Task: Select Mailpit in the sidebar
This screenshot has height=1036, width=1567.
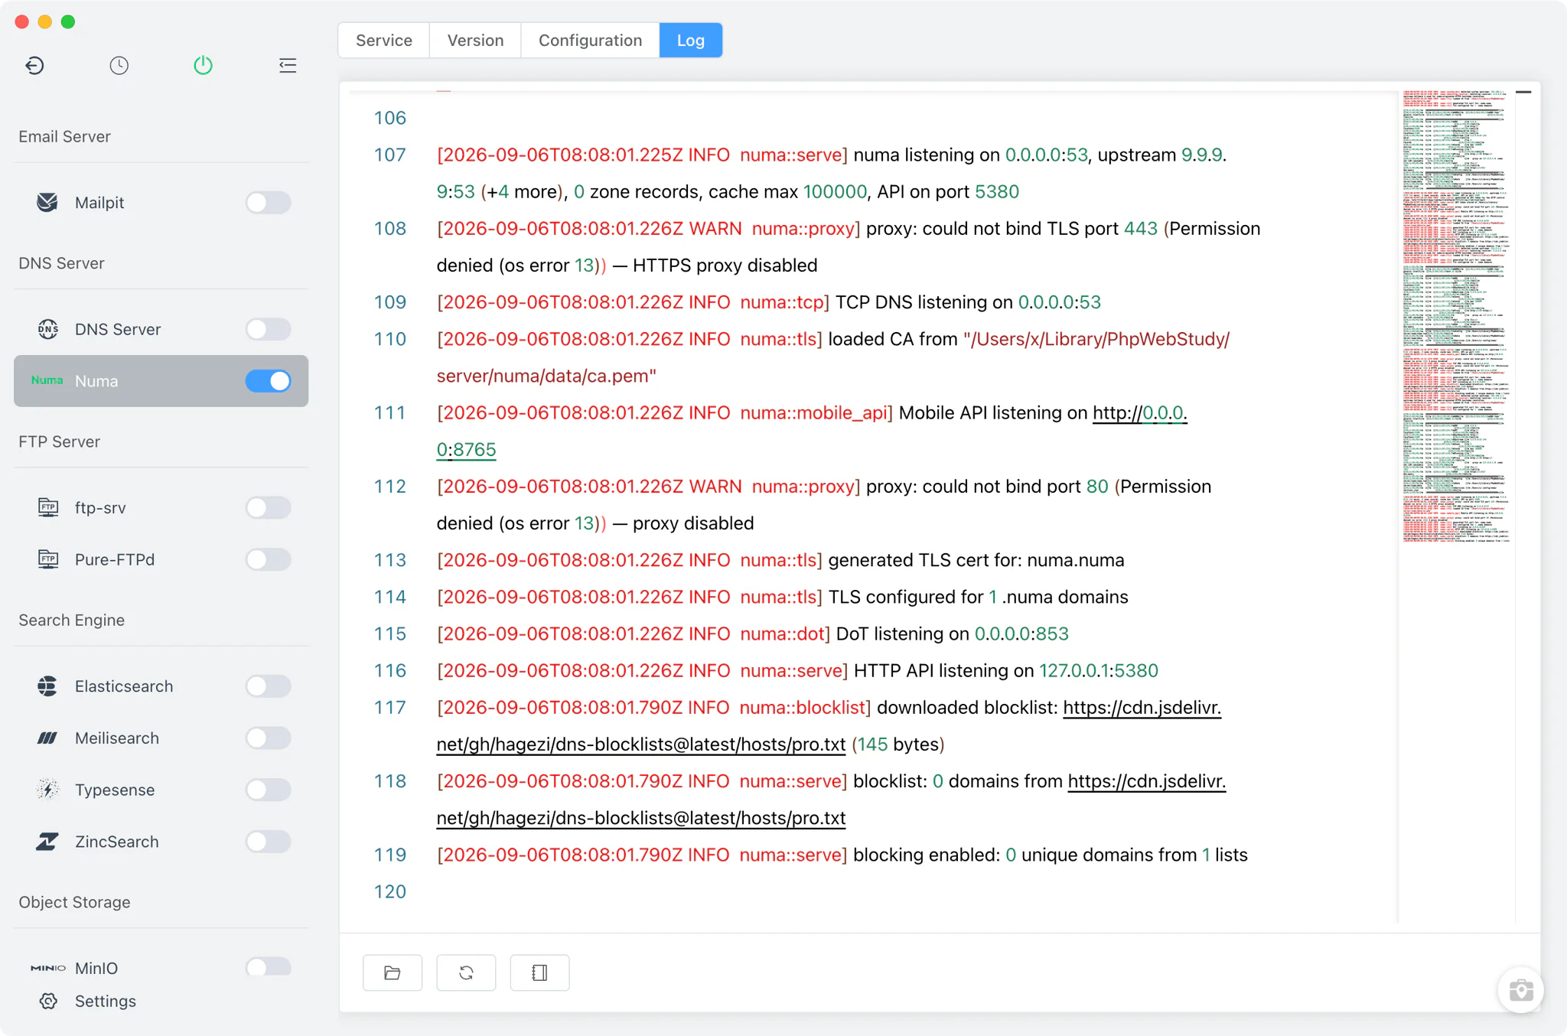Action: pos(161,202)
